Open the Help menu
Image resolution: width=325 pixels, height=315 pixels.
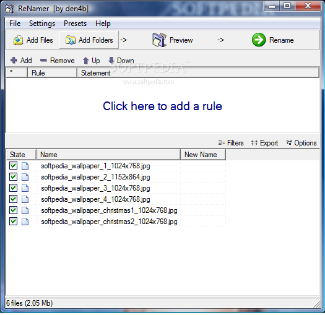(103, 24)
